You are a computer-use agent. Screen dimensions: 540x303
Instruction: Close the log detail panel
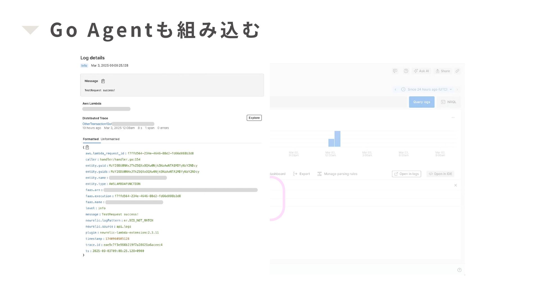(x=455, y=185)
